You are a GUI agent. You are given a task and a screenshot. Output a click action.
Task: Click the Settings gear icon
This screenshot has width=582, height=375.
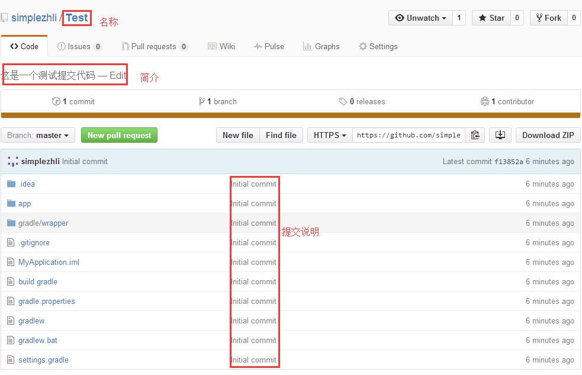pos(362,46)
